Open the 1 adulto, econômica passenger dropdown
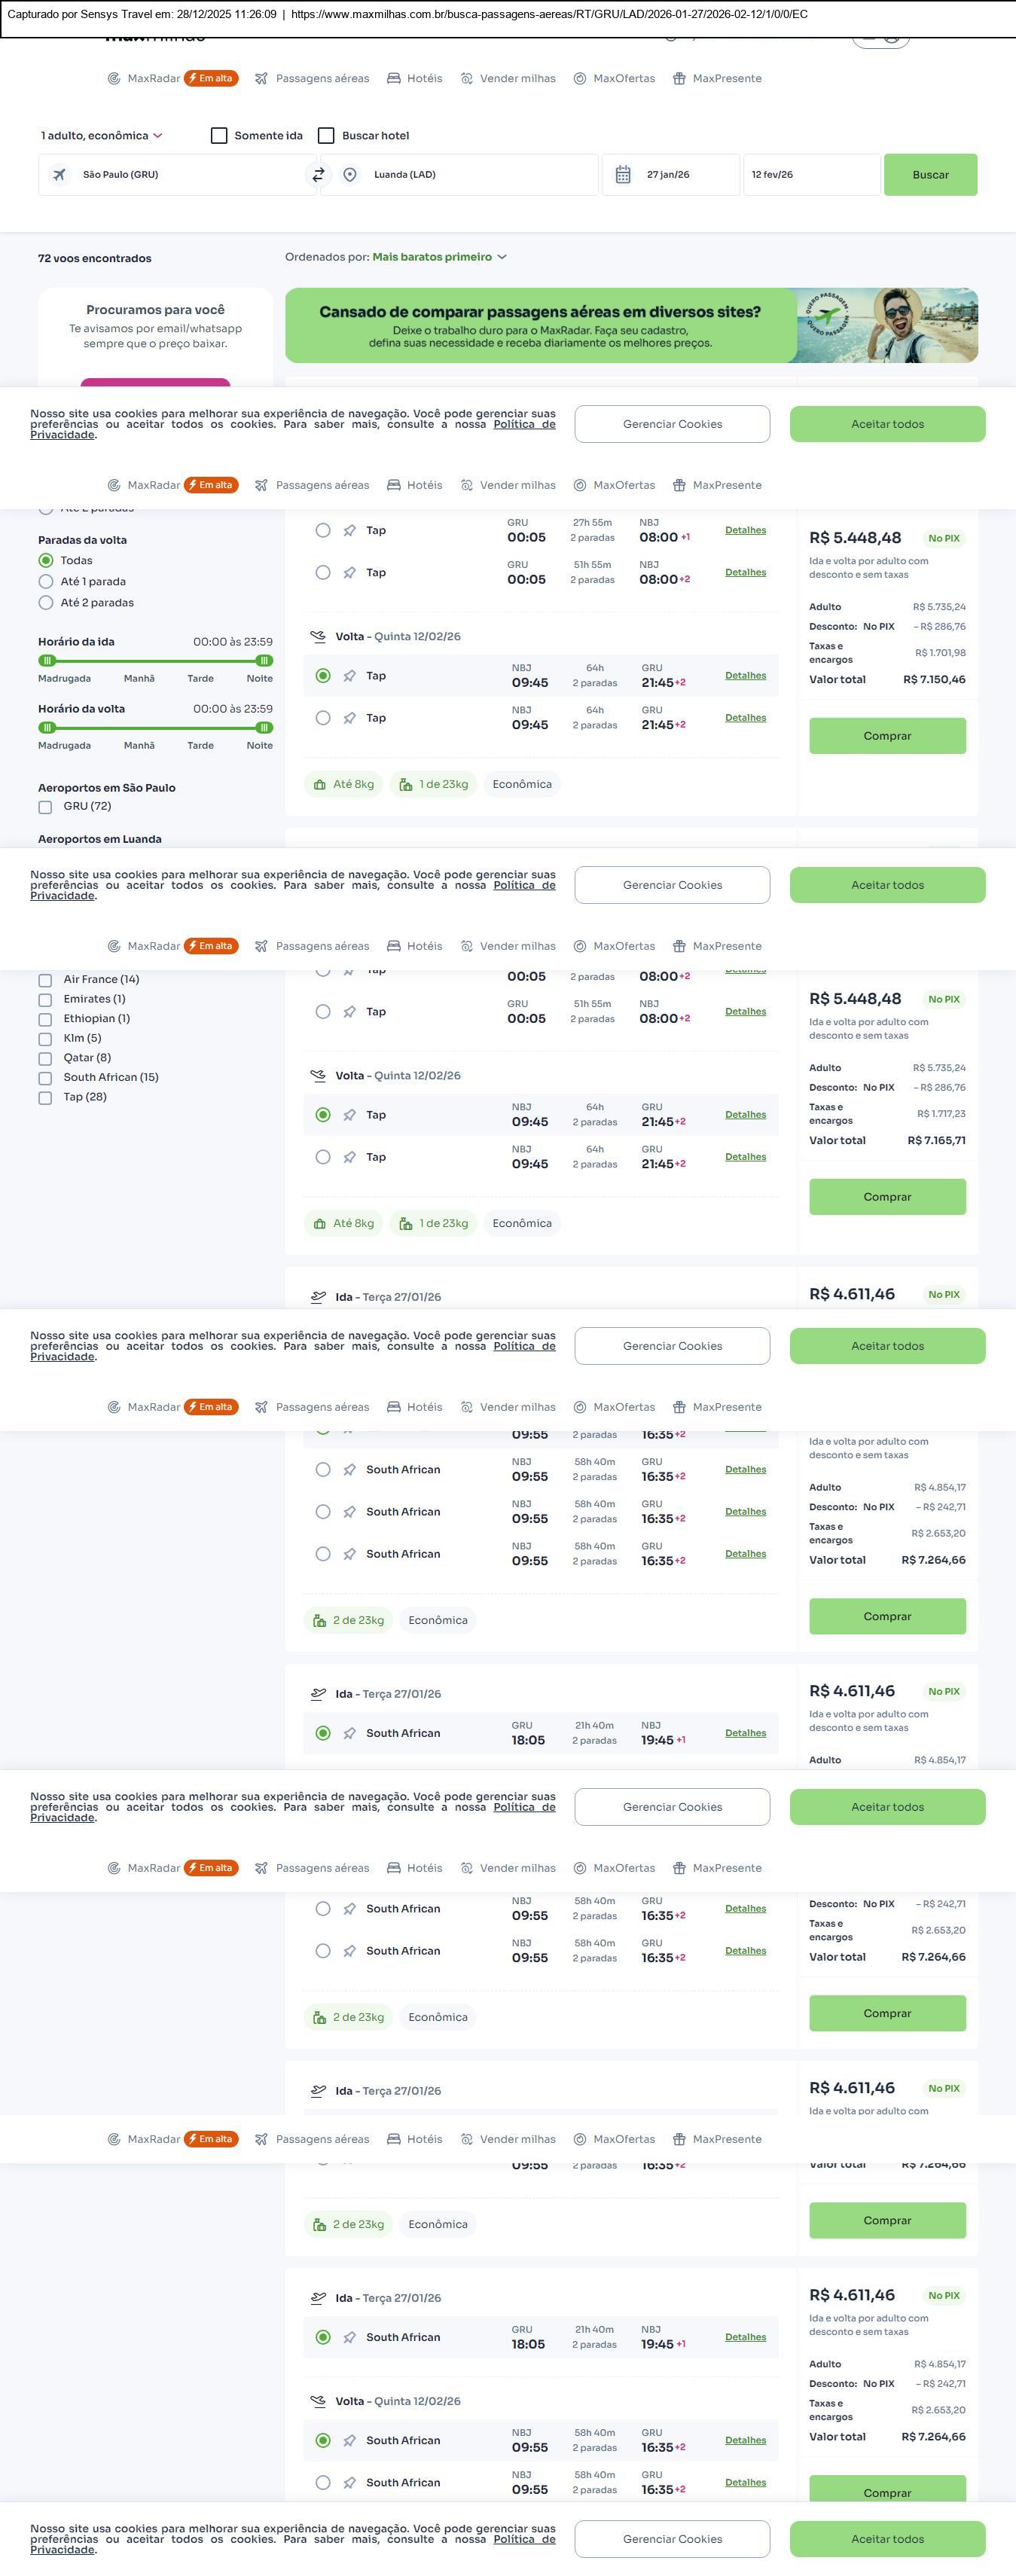The height and width of the screenshot is (2576, 1016). pos(101,136)
